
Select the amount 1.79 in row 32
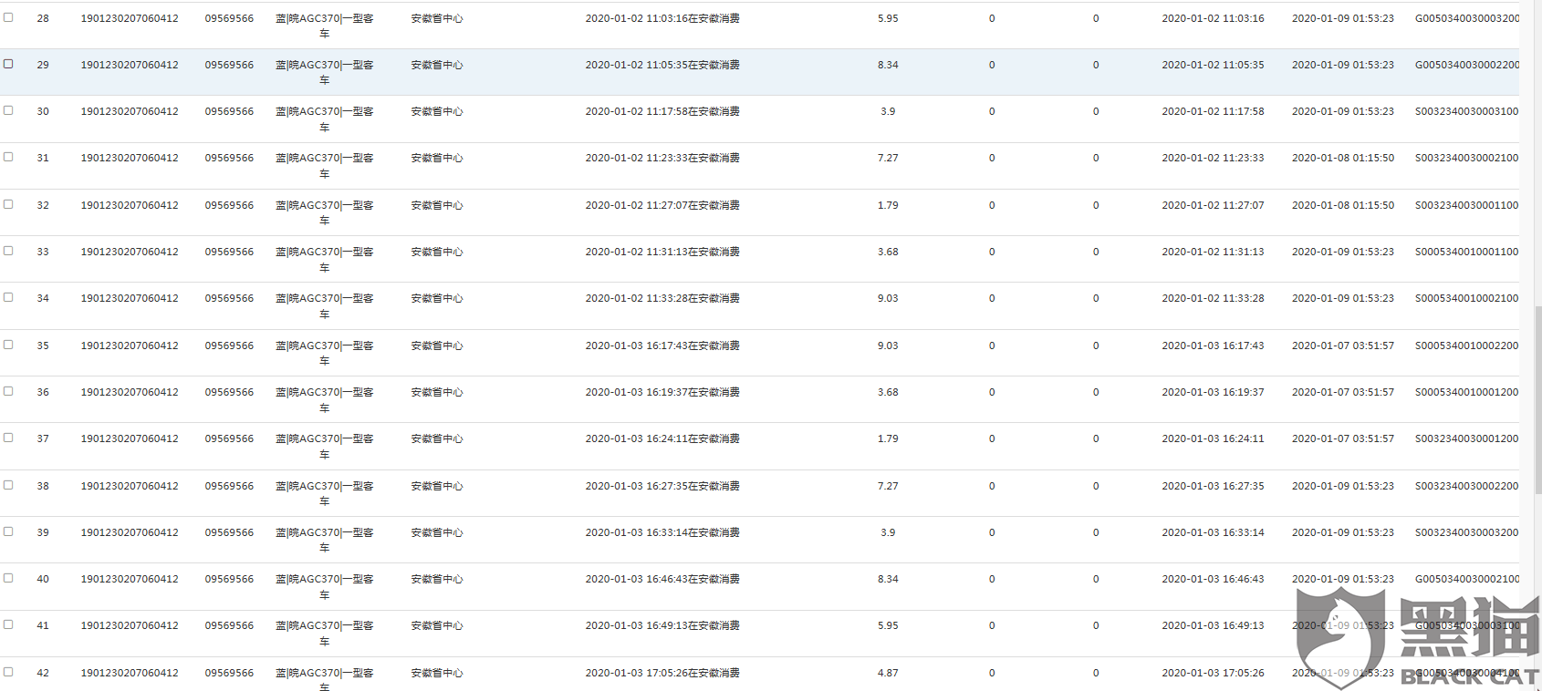[x=888, y=205]
